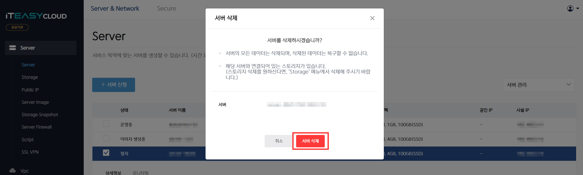Click the + 서버 신청 button
583x175 pixels.
point(114,85)
